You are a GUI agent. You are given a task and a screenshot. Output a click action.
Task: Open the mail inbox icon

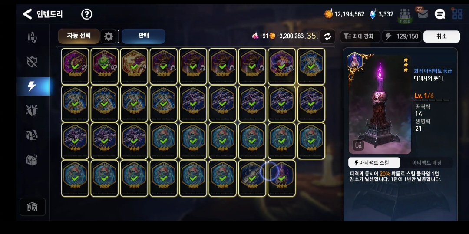423,14
